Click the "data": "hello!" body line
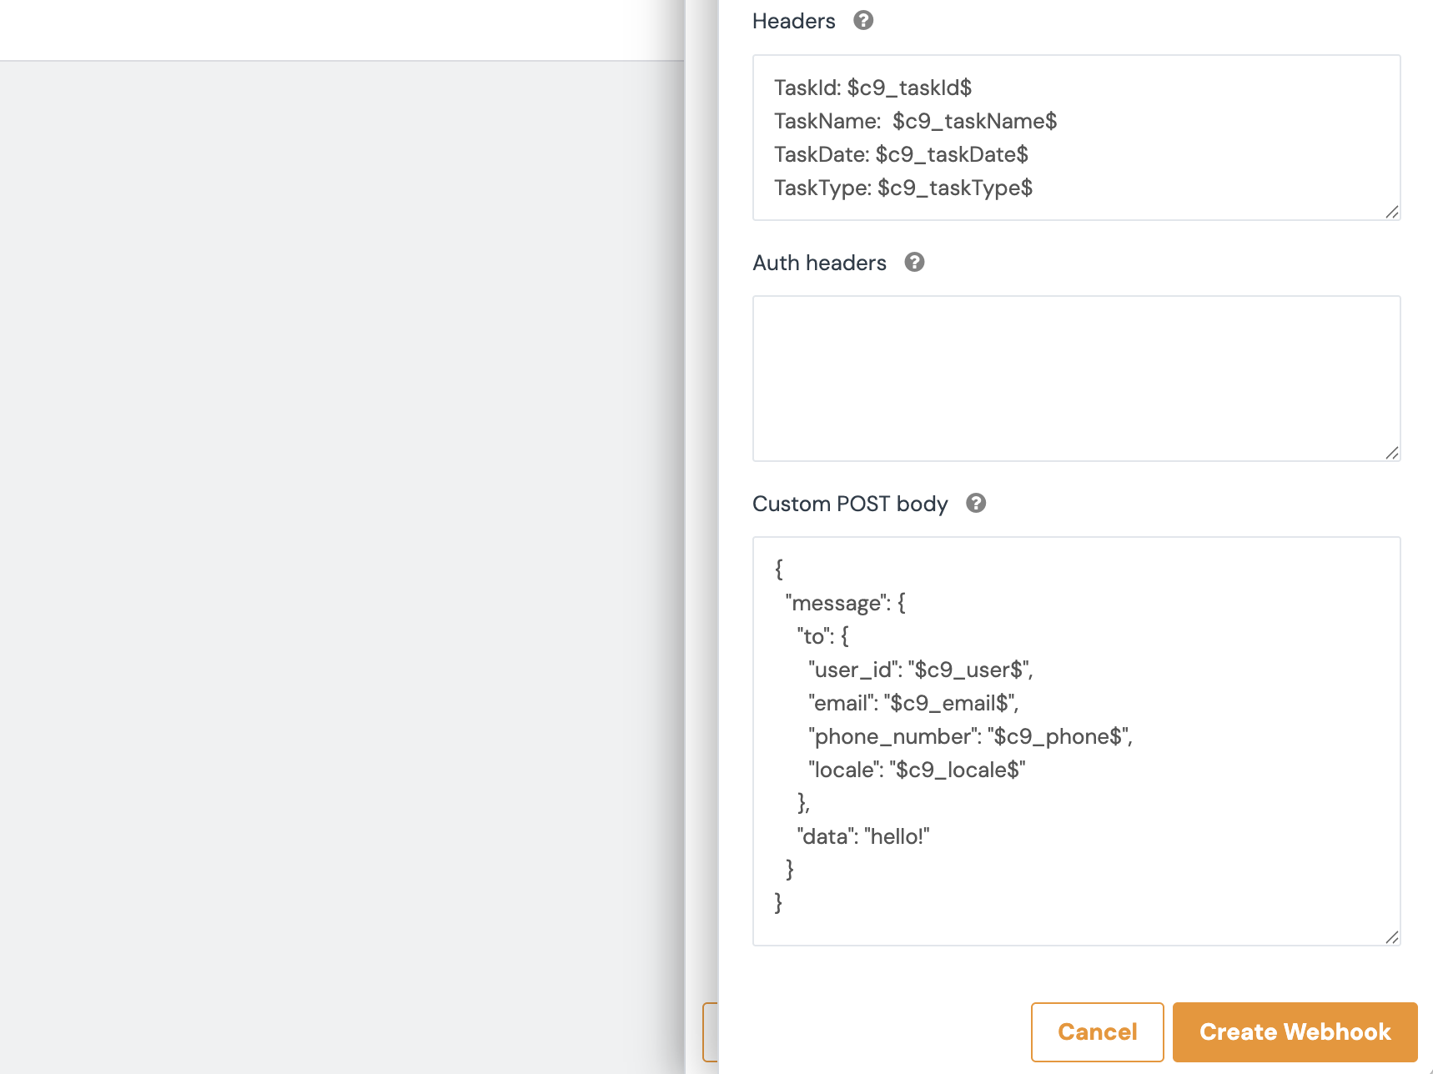1433x1074 pixels. click(x=862, y=837)
